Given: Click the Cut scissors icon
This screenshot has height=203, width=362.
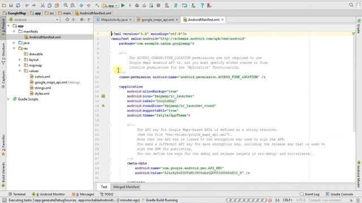Looking at the screenshot, I should pos(43,5).
